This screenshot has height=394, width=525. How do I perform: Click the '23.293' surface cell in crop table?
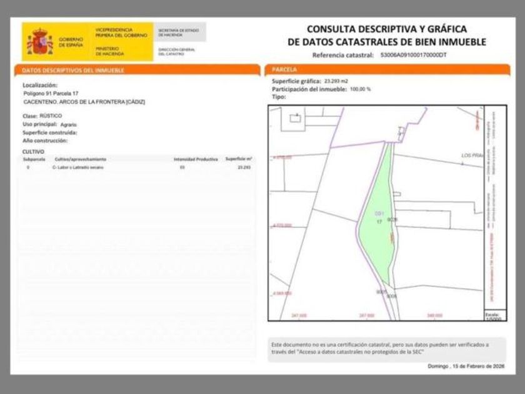[x=244, y=167]
